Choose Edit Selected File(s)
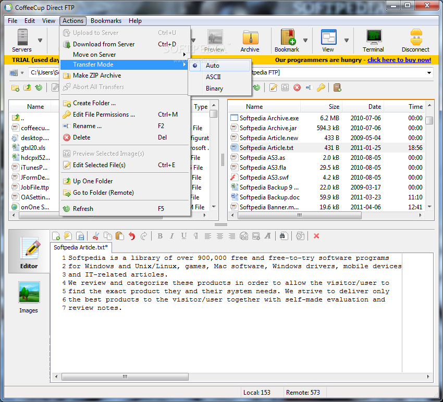The image size is (443, 402). point(125,165)
